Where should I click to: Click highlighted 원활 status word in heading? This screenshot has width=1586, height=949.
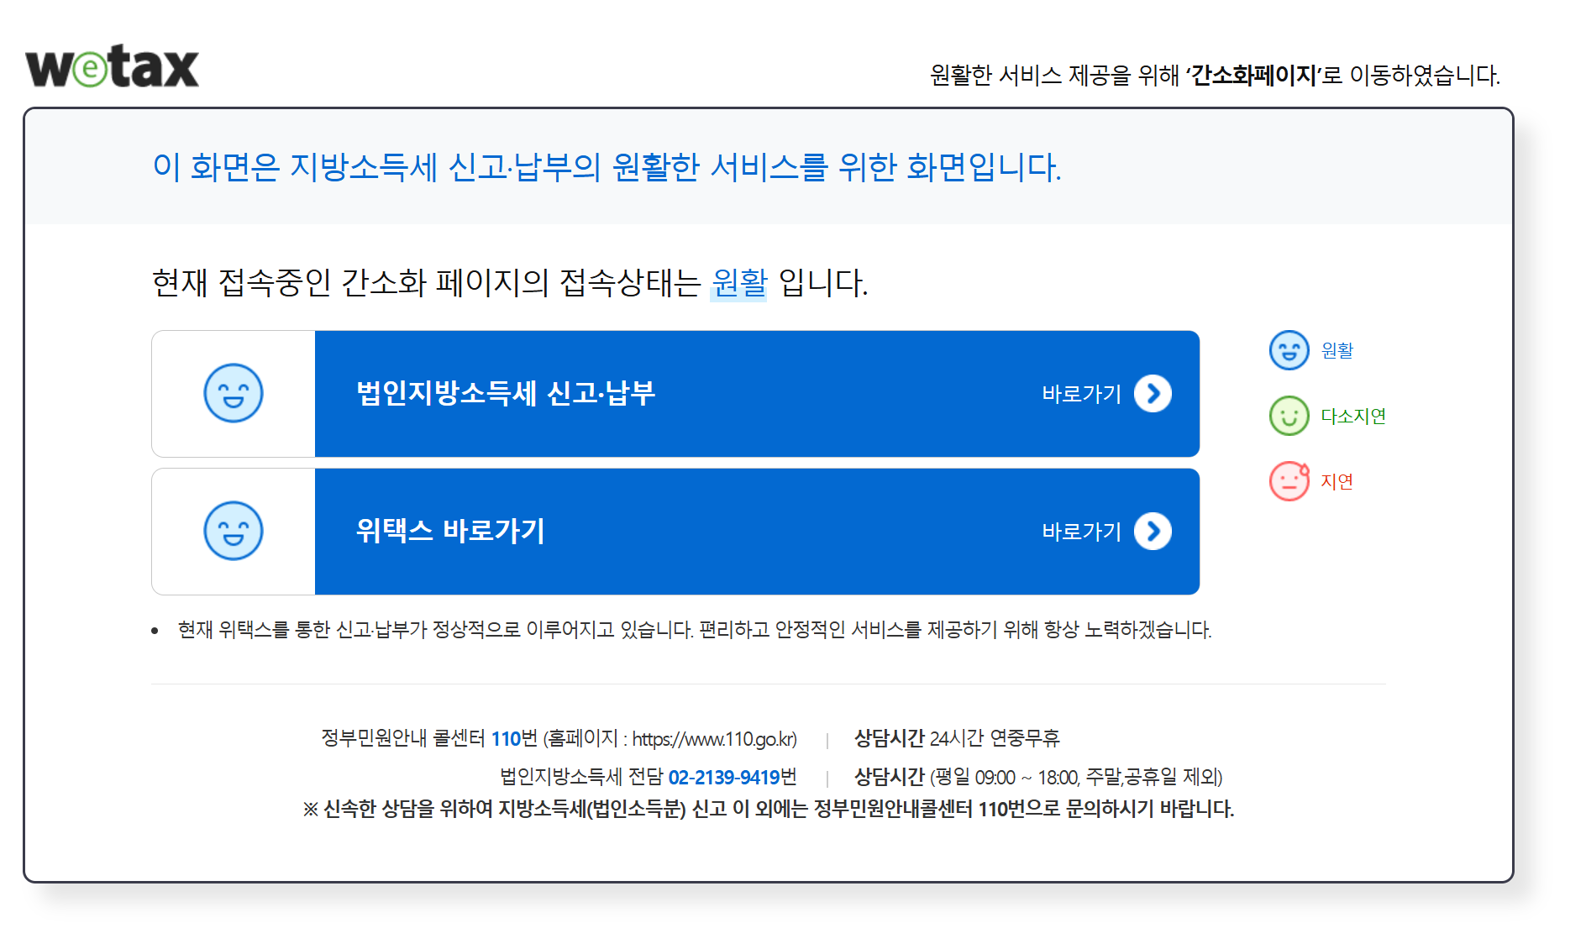coord(739,282)
